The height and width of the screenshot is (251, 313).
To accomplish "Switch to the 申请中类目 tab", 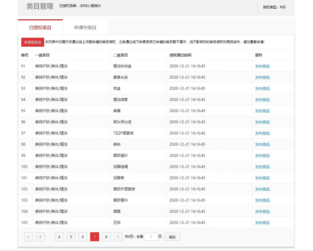I will click(85, 28).
